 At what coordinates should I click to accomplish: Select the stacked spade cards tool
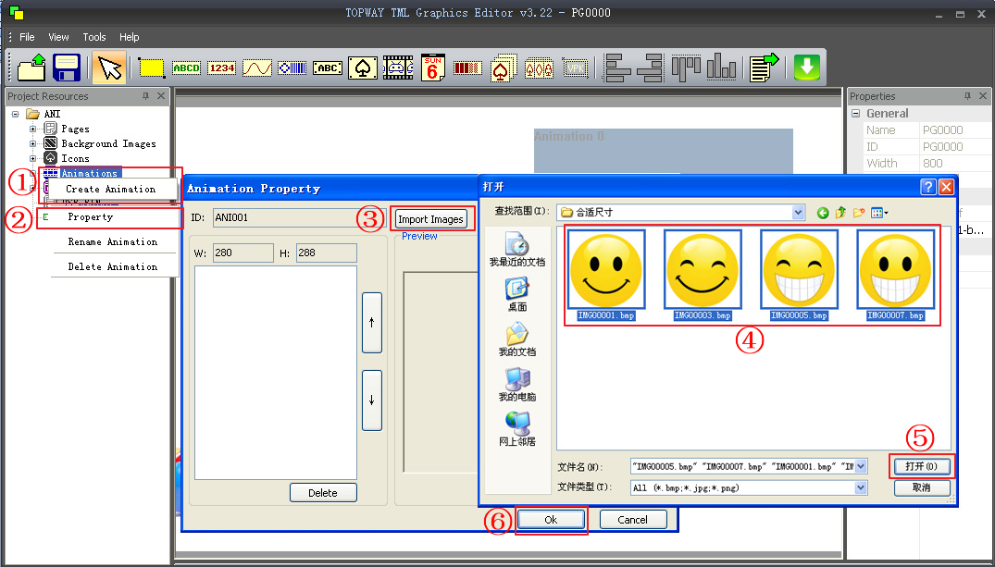[x=504, y=68]
